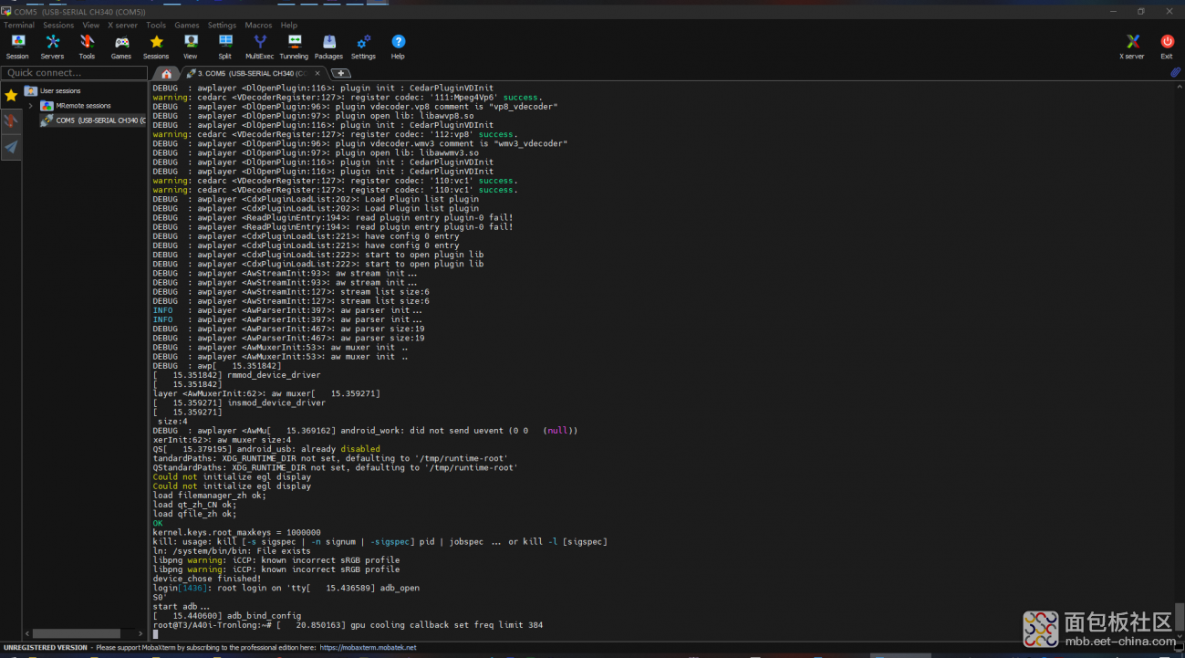The image size is (1185, 658).
Task: Open the Session toolbar icon
Action: (17, 47)
